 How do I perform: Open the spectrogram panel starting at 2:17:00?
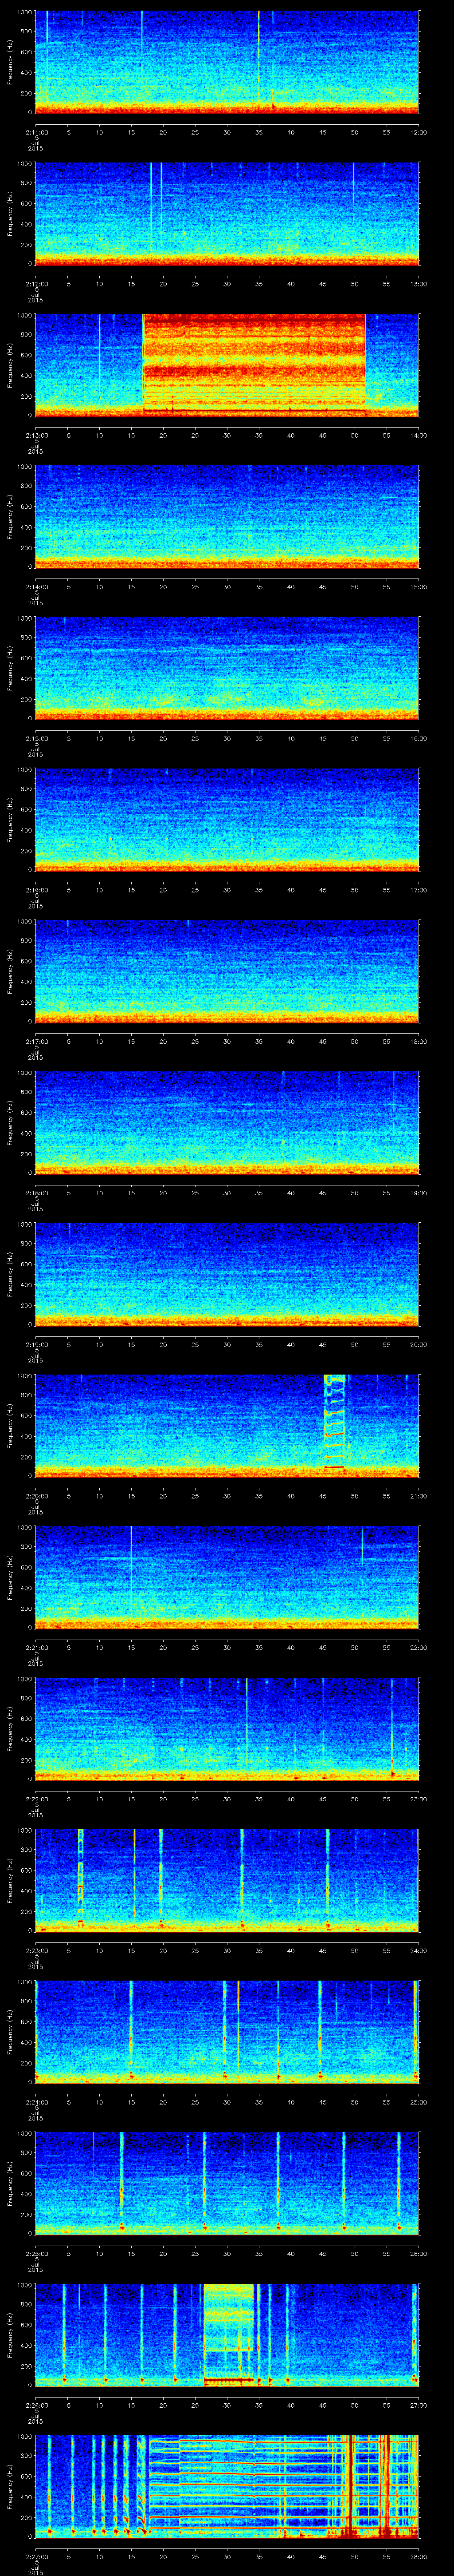227,972
